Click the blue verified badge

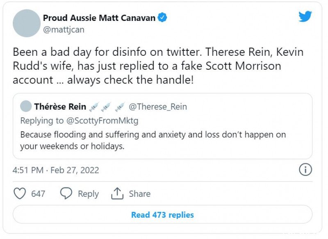coord(162,17)
